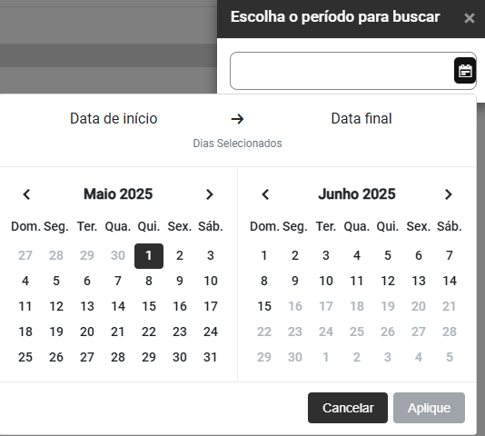Open the Maio 2025 month title
This screenshot has height=436, width=485.
[x=118, y=194]
